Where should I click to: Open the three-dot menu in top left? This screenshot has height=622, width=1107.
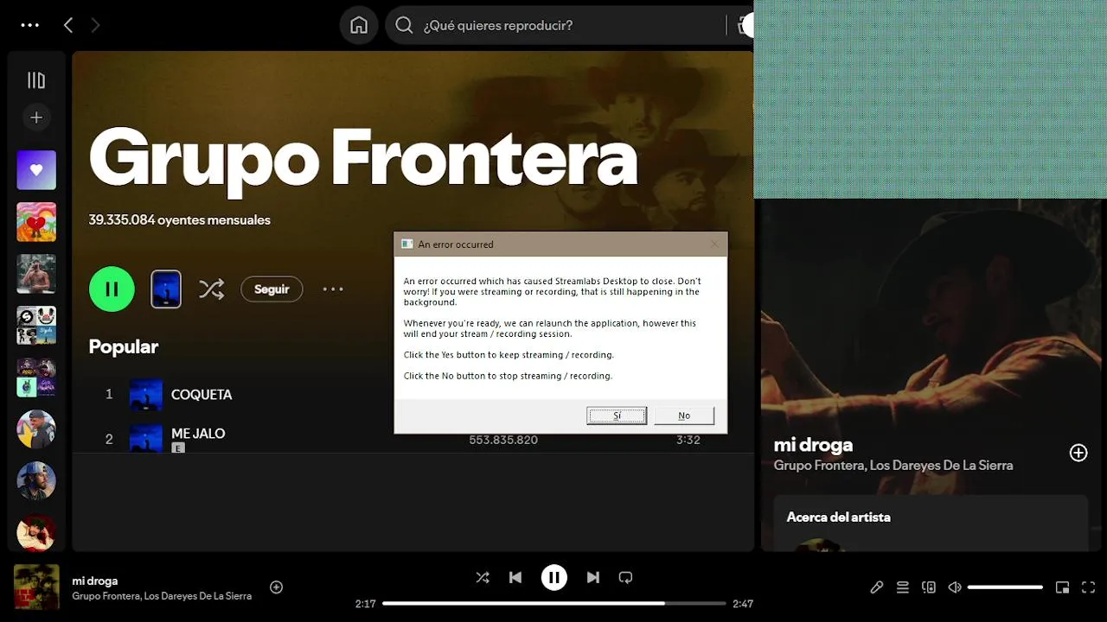point(30,25)
